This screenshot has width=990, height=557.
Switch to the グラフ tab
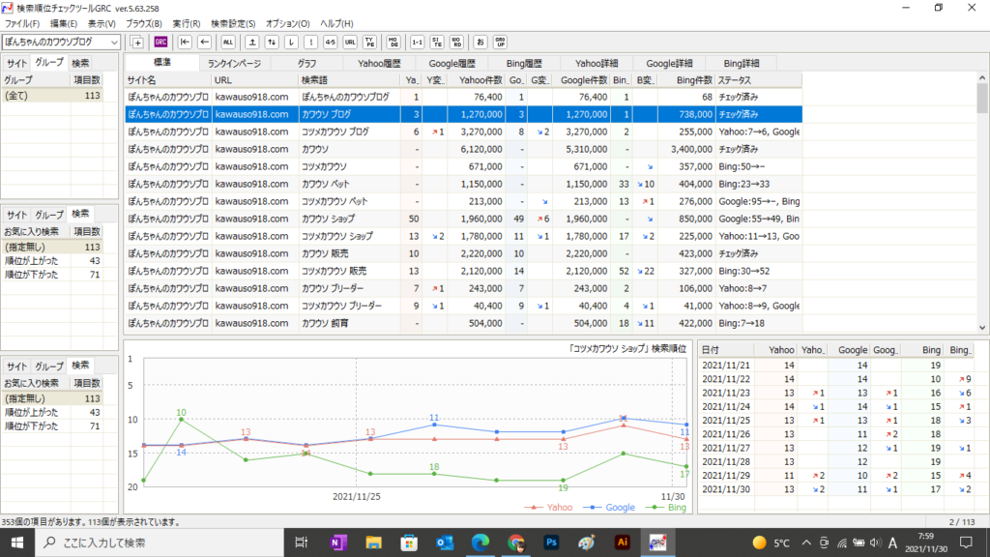tap(306, 63)
